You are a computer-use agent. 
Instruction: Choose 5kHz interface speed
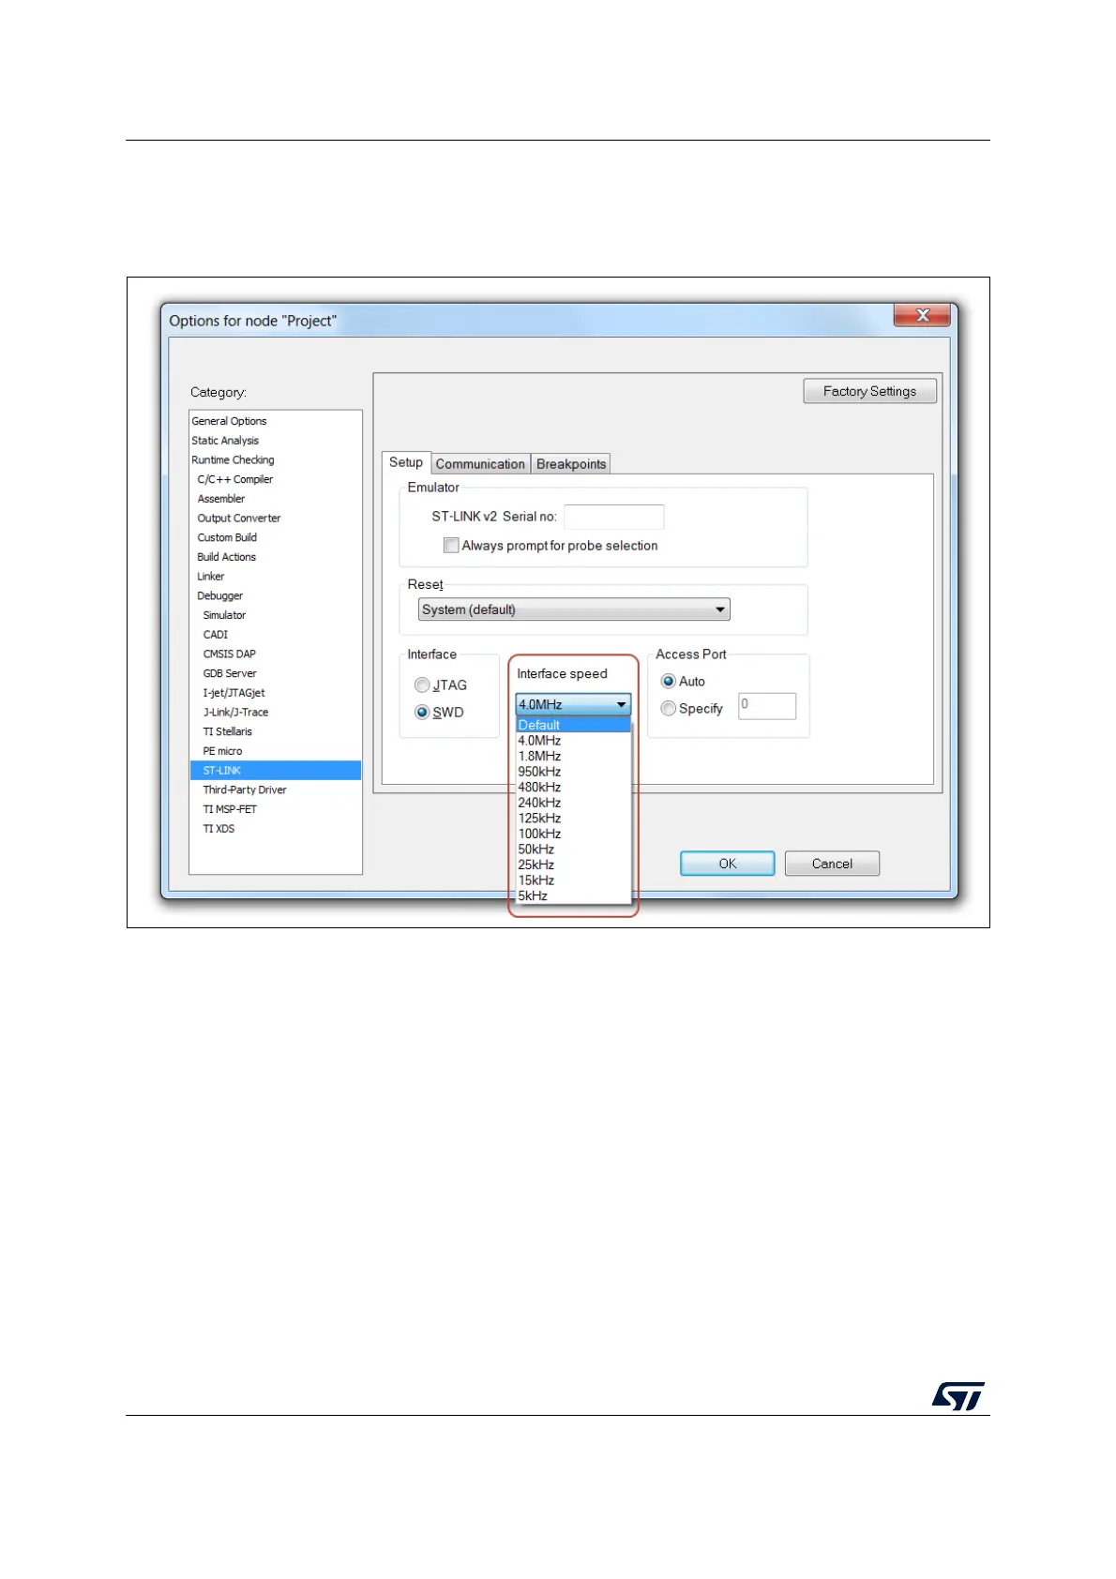click(573, 895)
